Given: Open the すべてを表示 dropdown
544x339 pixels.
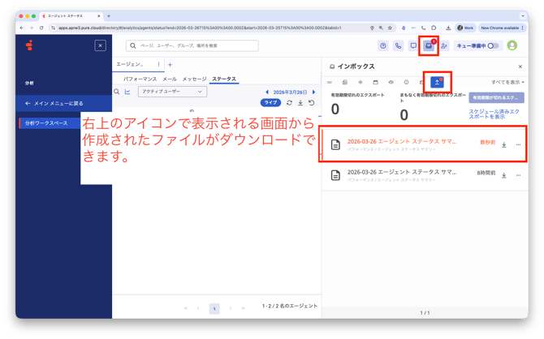Looking at the screenshot, I should 507,82.
